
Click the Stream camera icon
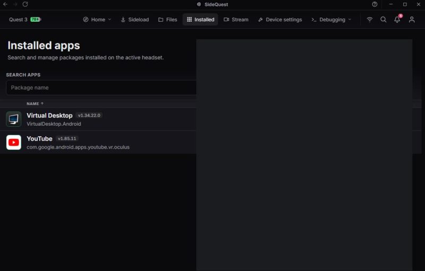(226, 20)
